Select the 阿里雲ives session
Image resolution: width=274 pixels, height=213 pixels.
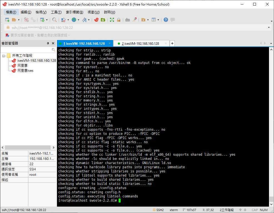coord(25,71)
